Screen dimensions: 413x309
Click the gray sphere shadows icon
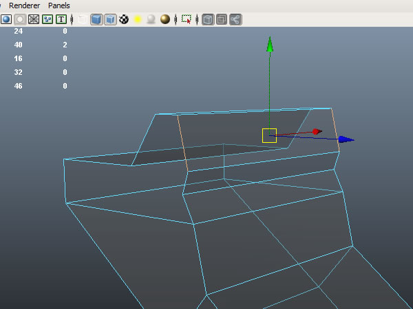151,19
